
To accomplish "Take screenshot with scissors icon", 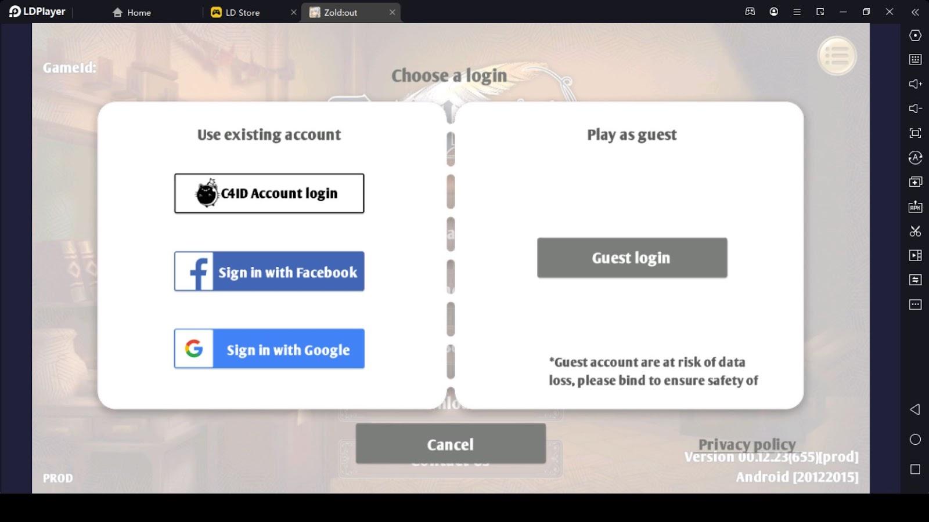I will 915,231.
